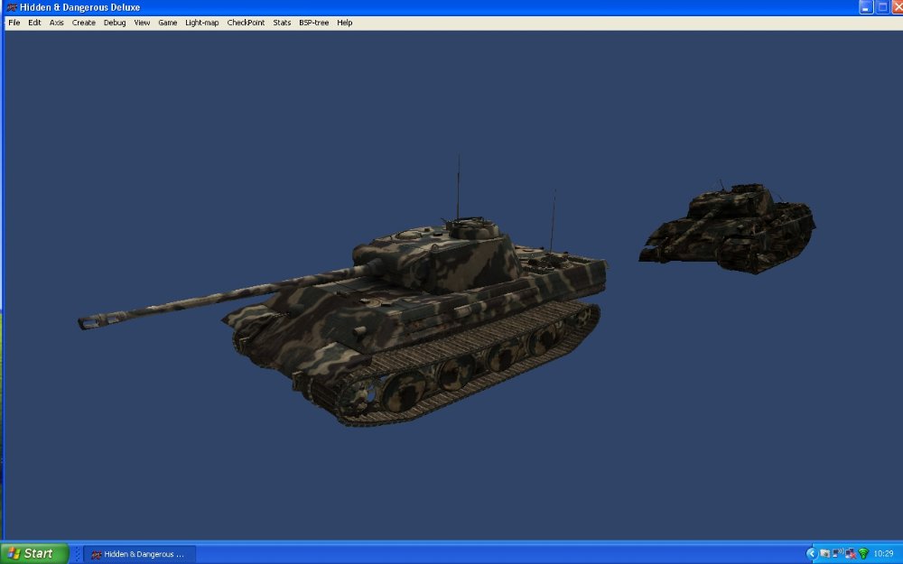The height and width of the screenshot is (564, 903).
Task: Open the File menu
Action: pyautogui.click(x=14, y=23)
